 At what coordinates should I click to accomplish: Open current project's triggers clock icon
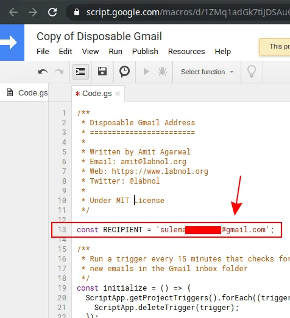click(x=124, y=72)
